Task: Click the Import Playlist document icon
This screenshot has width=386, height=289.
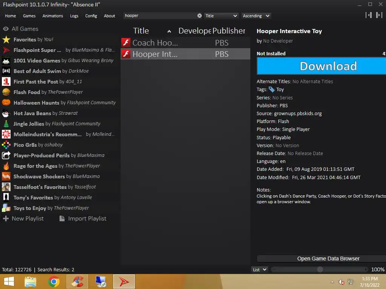Action: click(x=62, y=219)
